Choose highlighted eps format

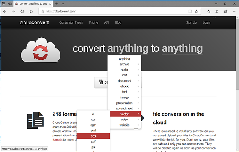pyautogui.click(x=93, y=136)
